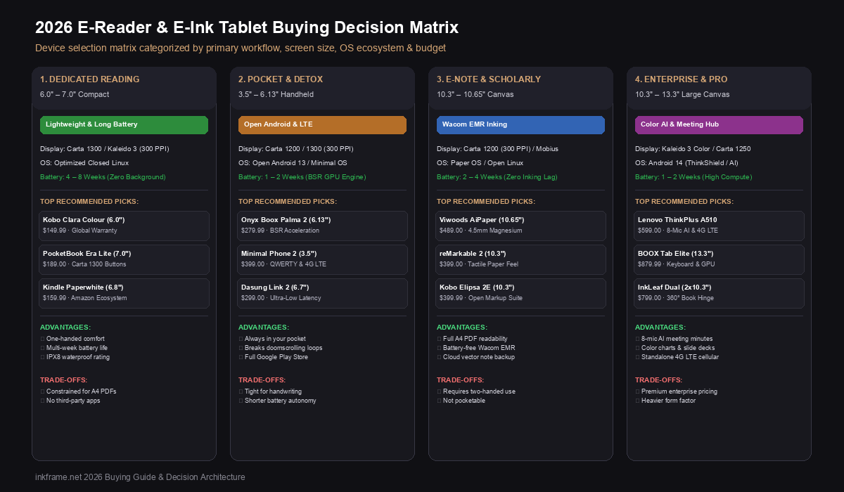Click 'OS: Optimized Closed Linux' line
The width and height of the screenshot is (844, 492).
(x=84, y=163)
